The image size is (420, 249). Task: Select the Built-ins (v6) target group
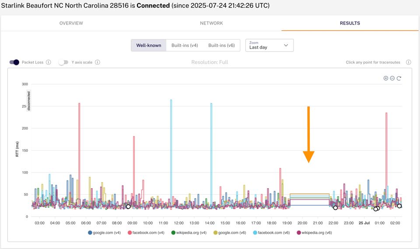221,45
